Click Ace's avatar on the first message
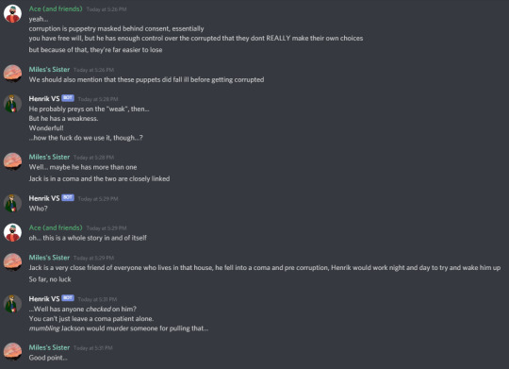Screen dimensions: 509x369 click(12, 14)
